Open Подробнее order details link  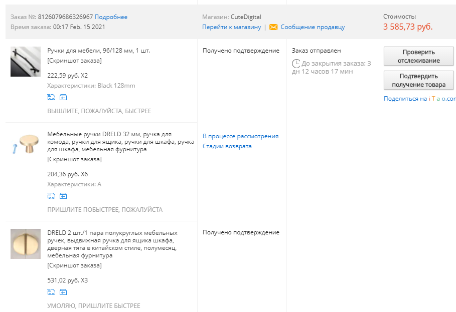point(111,17)
